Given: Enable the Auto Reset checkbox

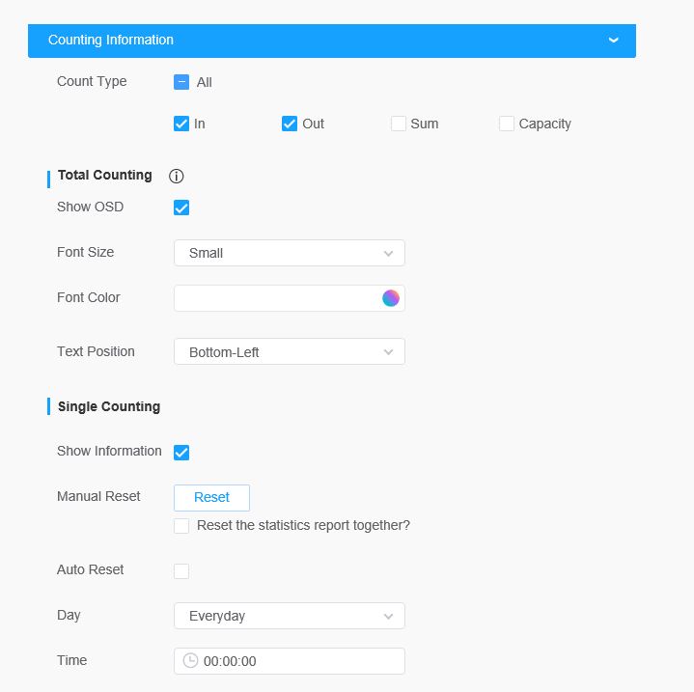Looking at the screenshot, I should (181, 571).
